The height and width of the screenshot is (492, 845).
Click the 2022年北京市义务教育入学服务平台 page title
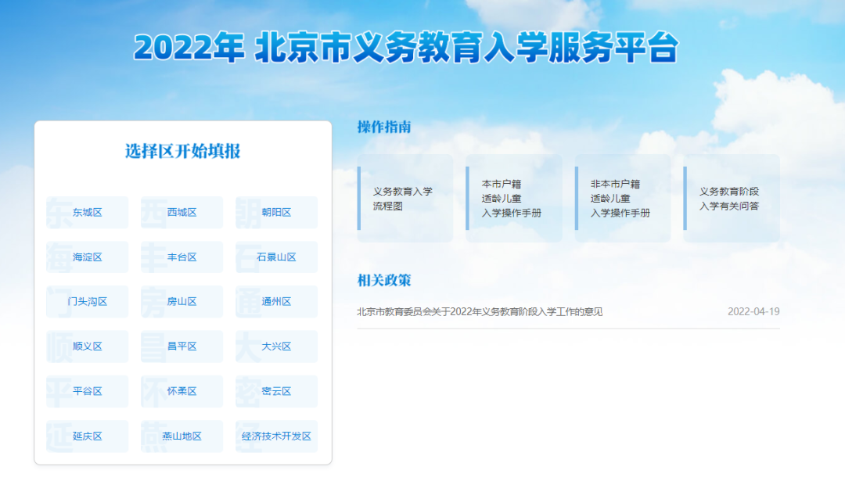point(406,48)
